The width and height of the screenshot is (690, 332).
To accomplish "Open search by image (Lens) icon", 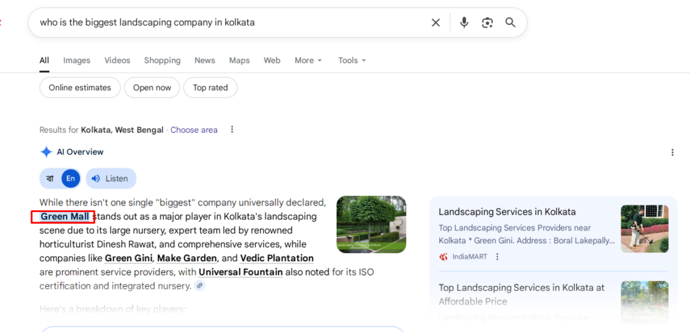I will click(487, 22).
